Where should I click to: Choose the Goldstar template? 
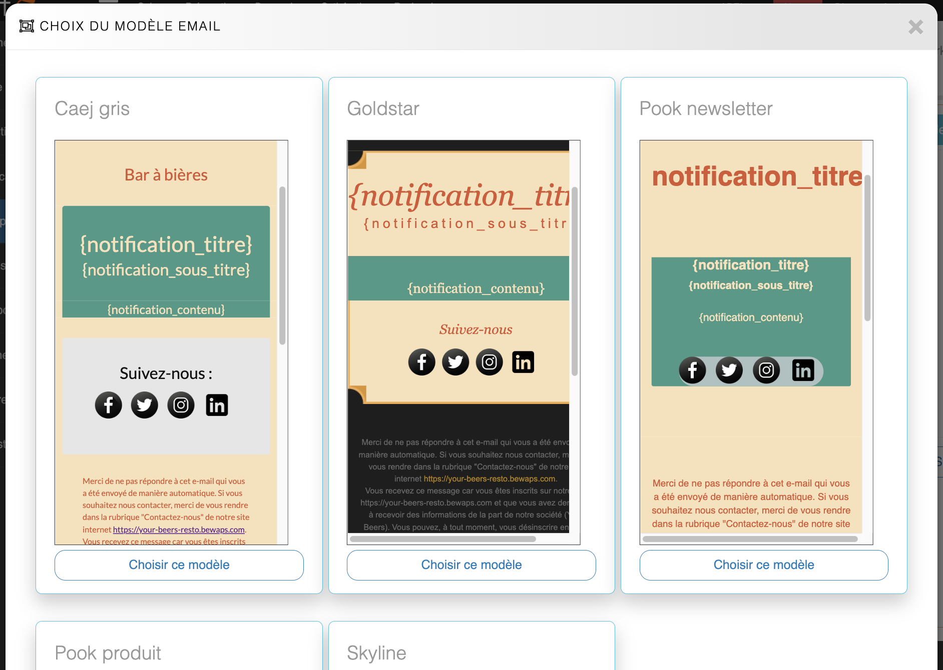pyautogui.click(x=471, y=565)
